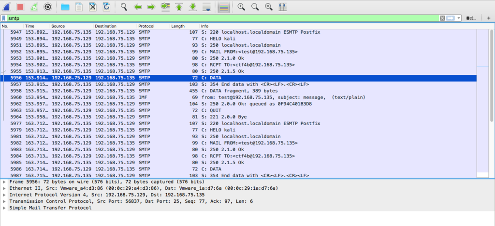Sort by the Source column header
495x226 pixels.
72,26
